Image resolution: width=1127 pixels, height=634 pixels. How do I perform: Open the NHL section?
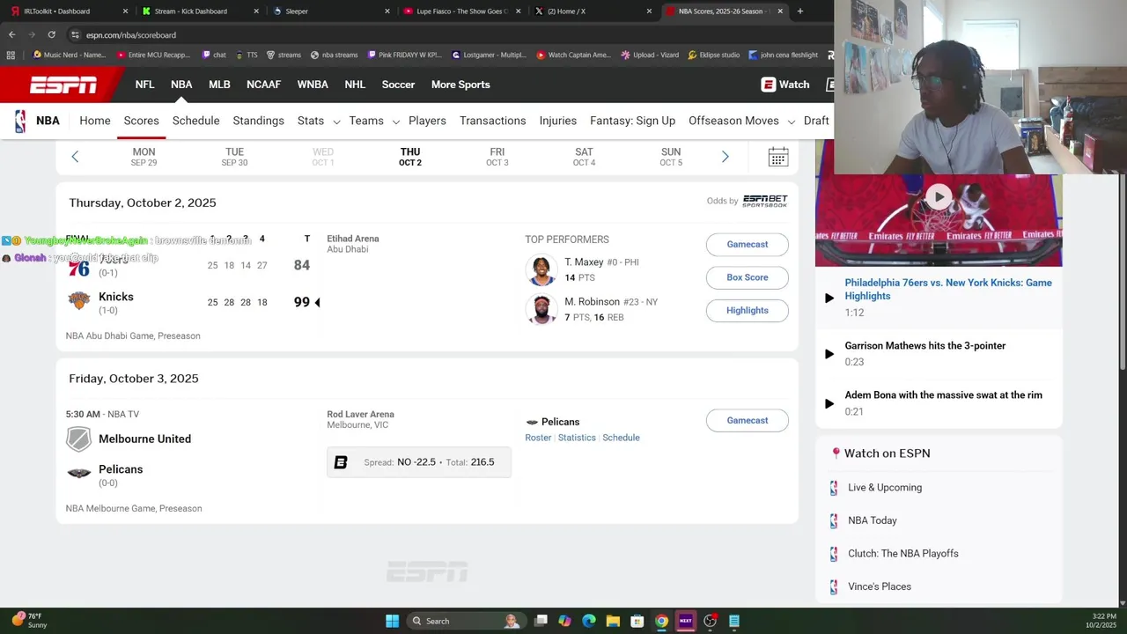tap(355, 85)
